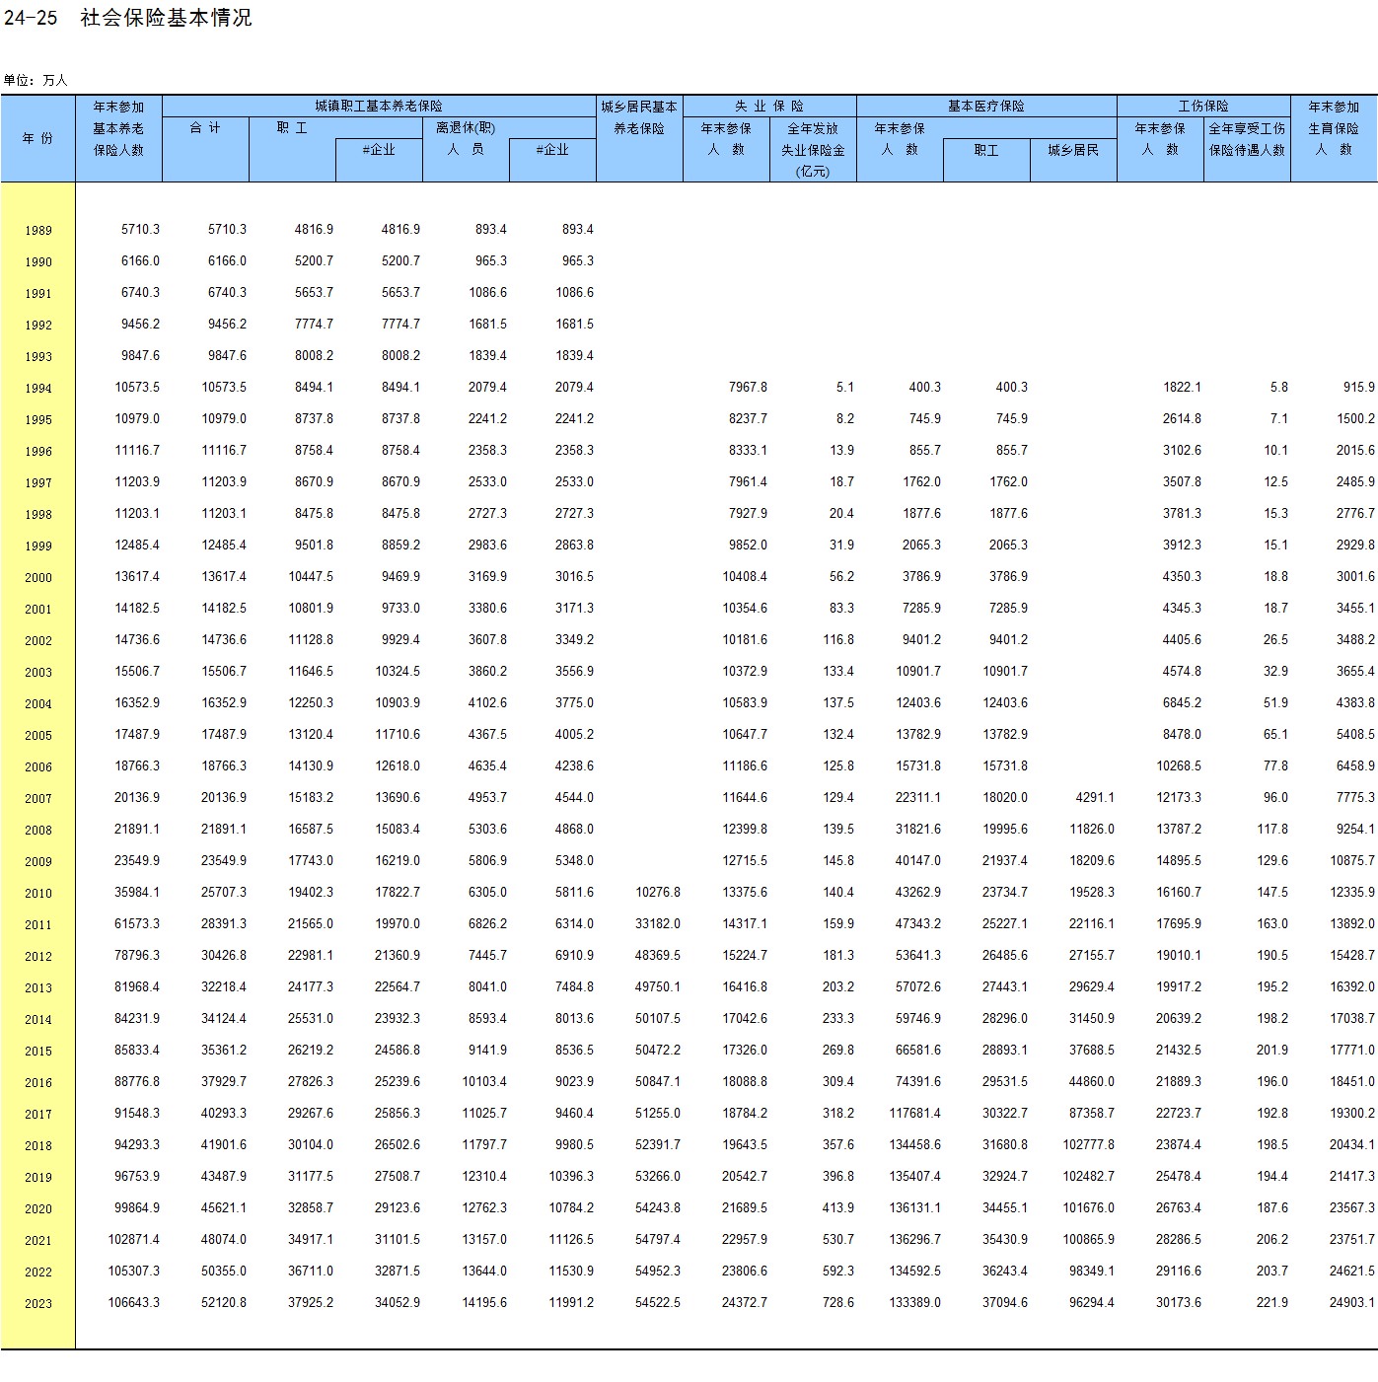The width and height of the screenshot is (1378, 1382).
Task: Select the 基本医疗保险 group header
Action: coord(986,106)
